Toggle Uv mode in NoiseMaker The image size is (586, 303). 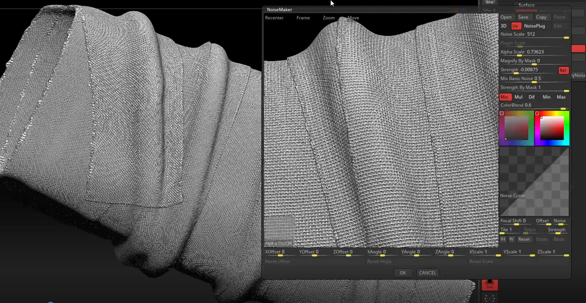pos(515,26)
